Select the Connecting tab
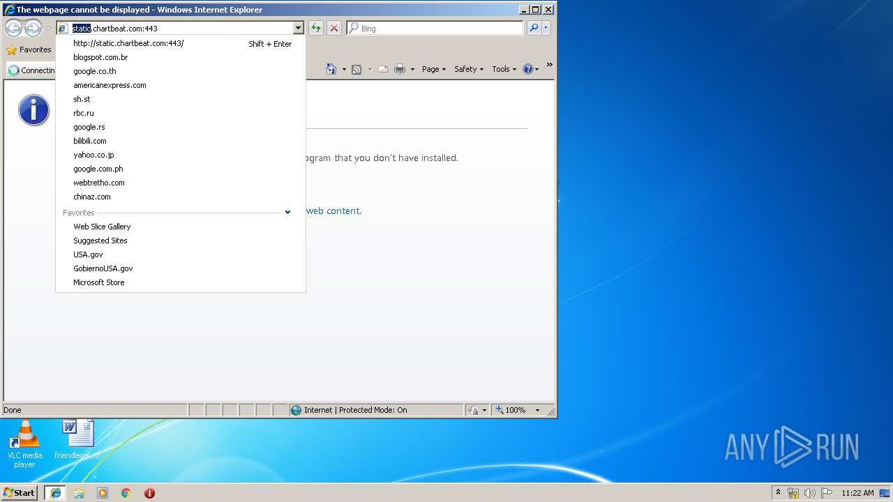This screenshot has width=893, height=502. click(x=31, y=70)
